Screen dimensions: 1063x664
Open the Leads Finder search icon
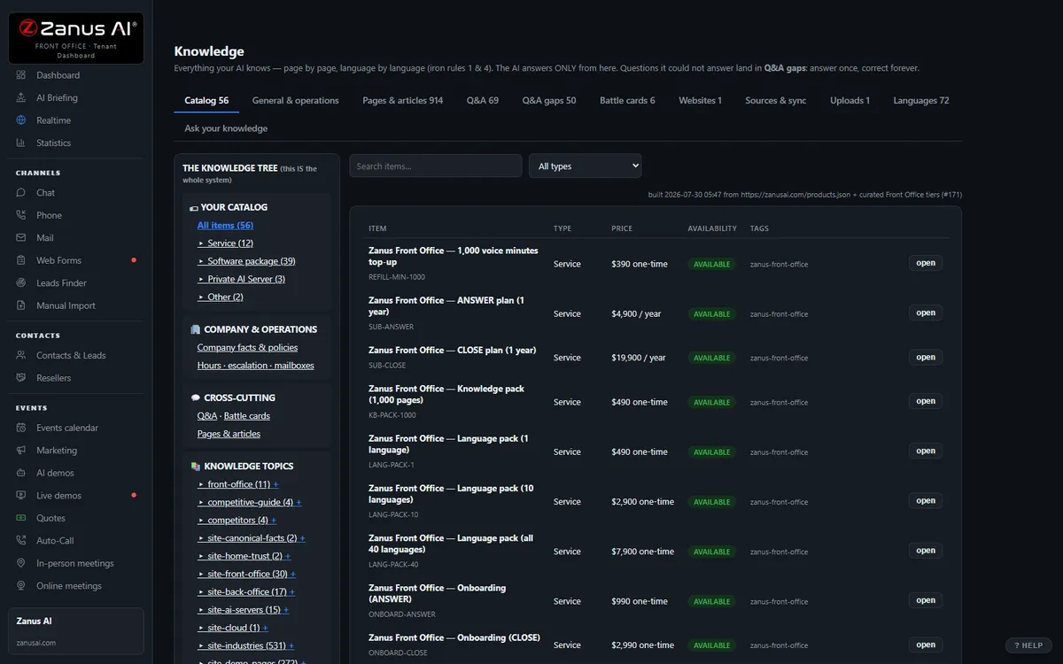pyautogui.click(x=21, y=282)
